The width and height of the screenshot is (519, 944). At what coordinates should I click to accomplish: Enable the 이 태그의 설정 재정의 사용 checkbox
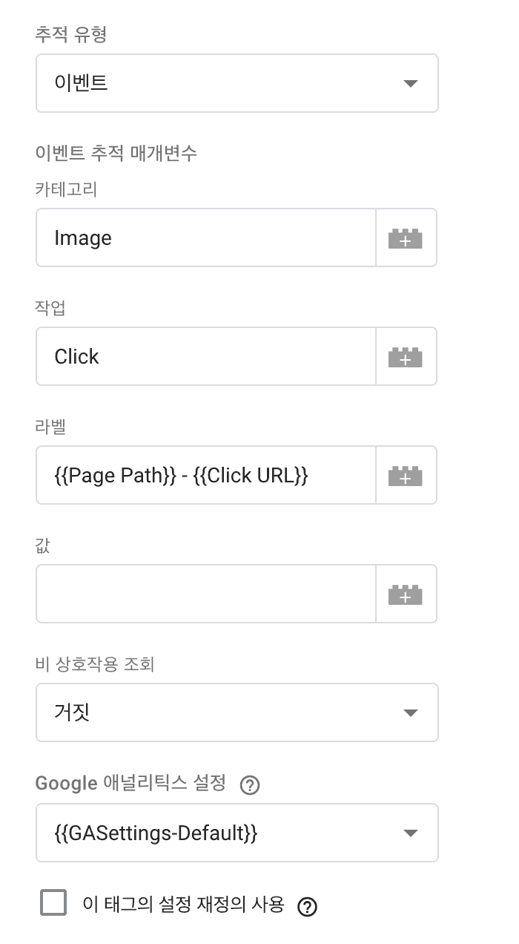[53, 903]
